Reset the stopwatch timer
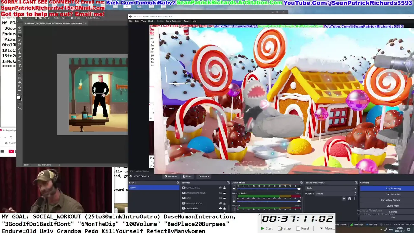The width and height of the screenshot is (414, 233). (303, 228)
